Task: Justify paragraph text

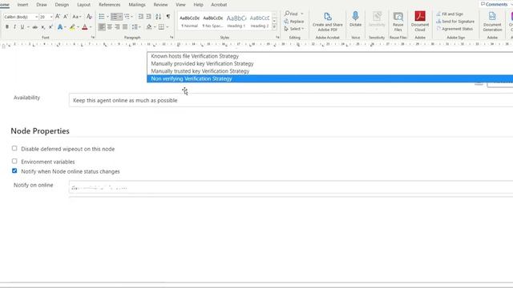Action: click(x=125, y=26)
